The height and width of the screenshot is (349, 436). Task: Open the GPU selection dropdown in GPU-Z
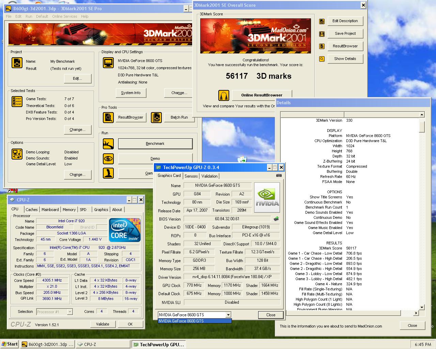tap(228, 315)
